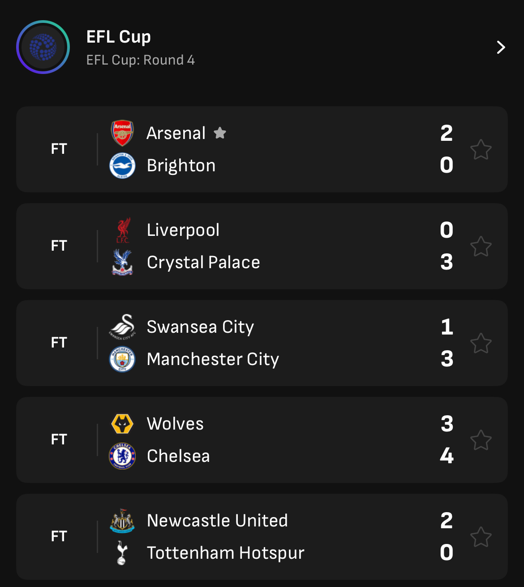Image resolution: width=524 pixels, height=587 pixels.
Task: Favorite the Arsenal vs Brighton match
Action: pyautogui.click(x=481, y=149)
